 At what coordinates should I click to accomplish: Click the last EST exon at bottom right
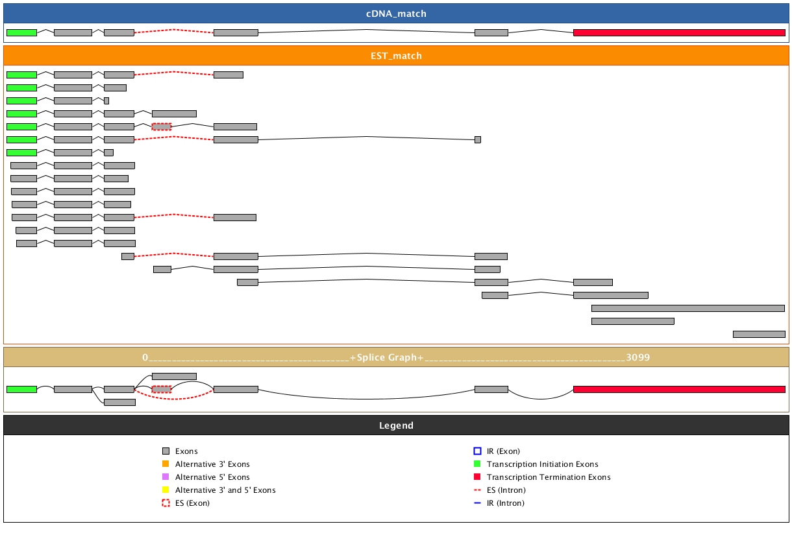[x=759, y=334]
